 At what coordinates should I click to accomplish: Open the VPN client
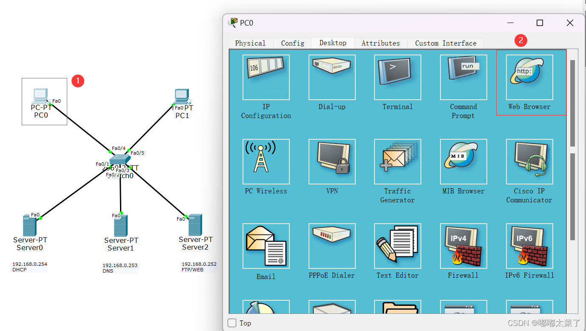pyautogui.click(x=332, y=161)
